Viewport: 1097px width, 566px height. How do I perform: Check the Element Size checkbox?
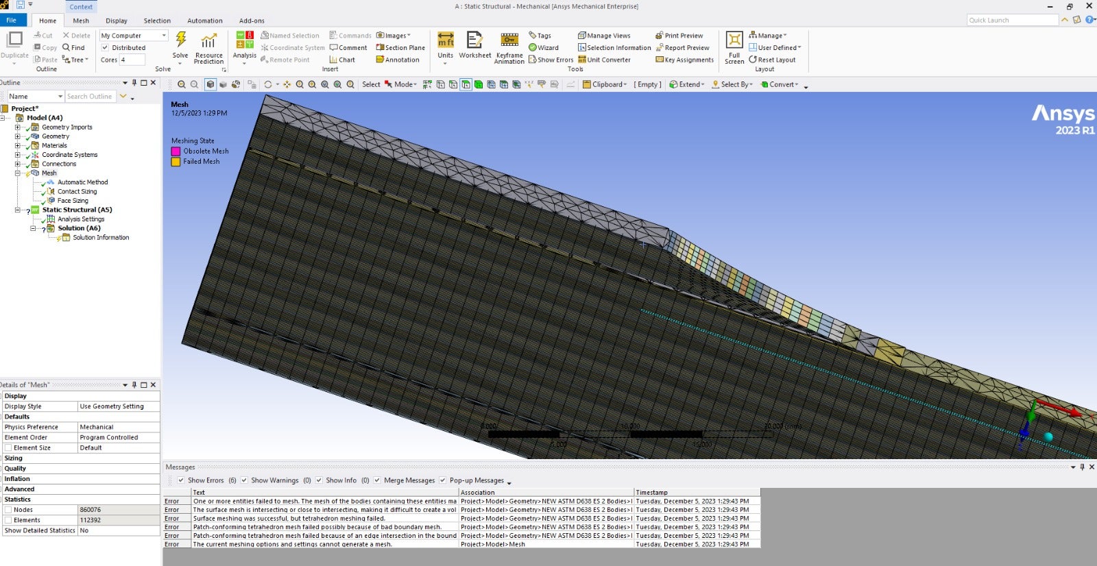pyautogui.click(x=8, y=447)
